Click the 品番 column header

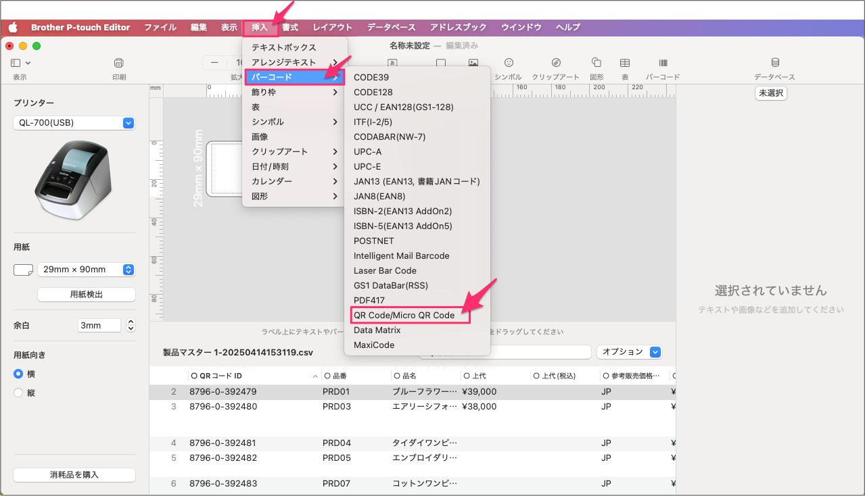(356, 376)
